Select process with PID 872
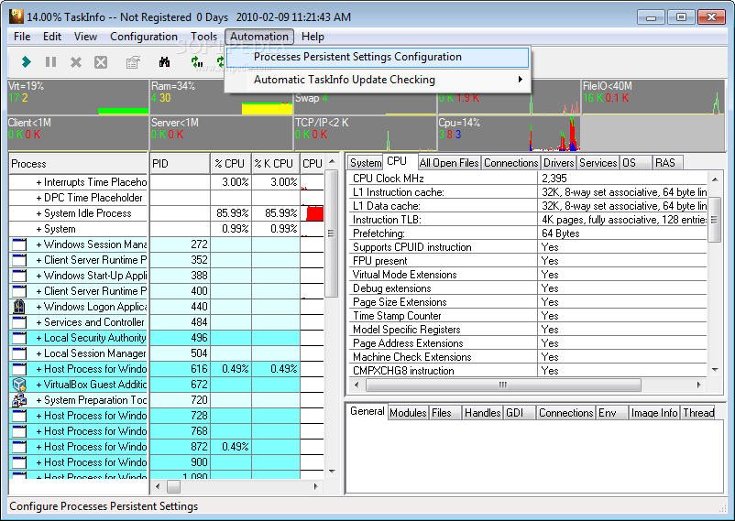735x521 pixels. [x=167, y=447]
